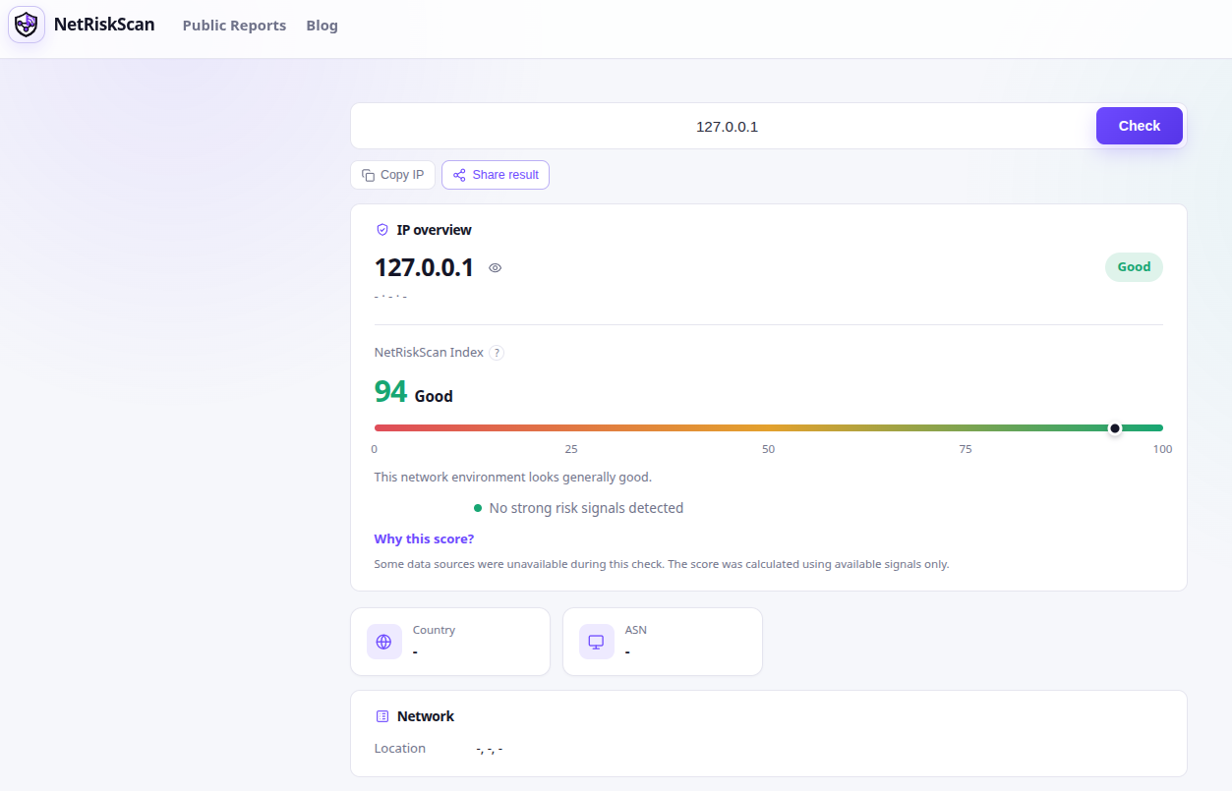Click the Share result button
The height and width of the screenshot is (791, 1232).
coord(496,175)
